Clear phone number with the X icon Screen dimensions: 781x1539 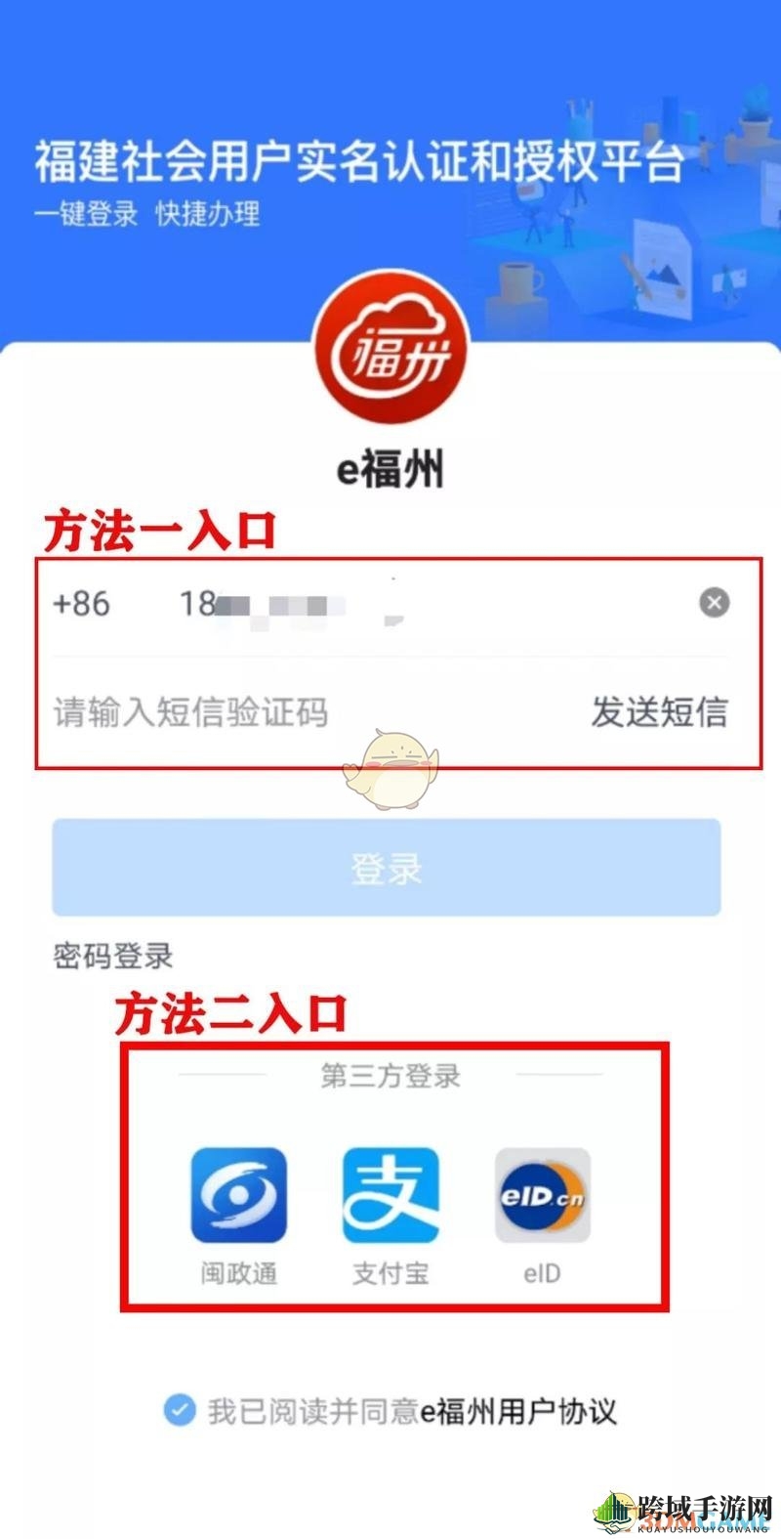click(x=715, y=603)
